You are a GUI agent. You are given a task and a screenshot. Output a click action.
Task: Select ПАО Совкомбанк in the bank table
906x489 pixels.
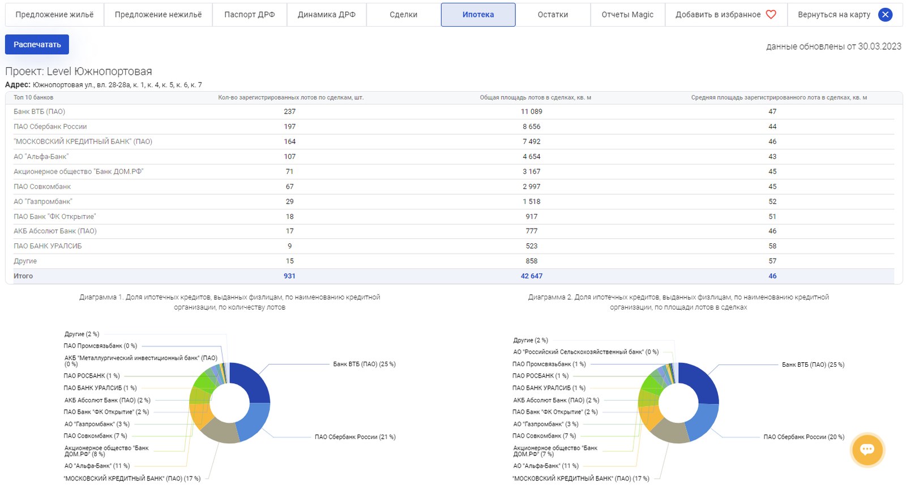pos(42,187)
